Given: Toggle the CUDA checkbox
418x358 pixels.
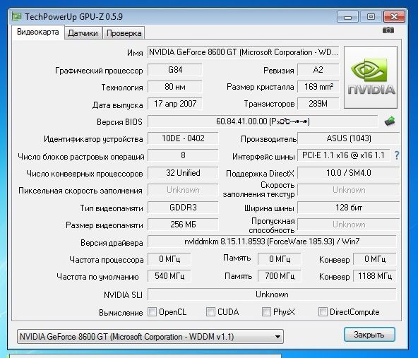Looking at the screenshot, I should 210,311.
